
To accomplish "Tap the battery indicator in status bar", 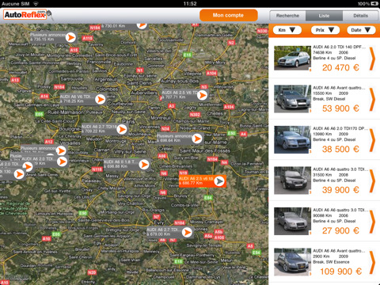I will [x=374, y=3].
